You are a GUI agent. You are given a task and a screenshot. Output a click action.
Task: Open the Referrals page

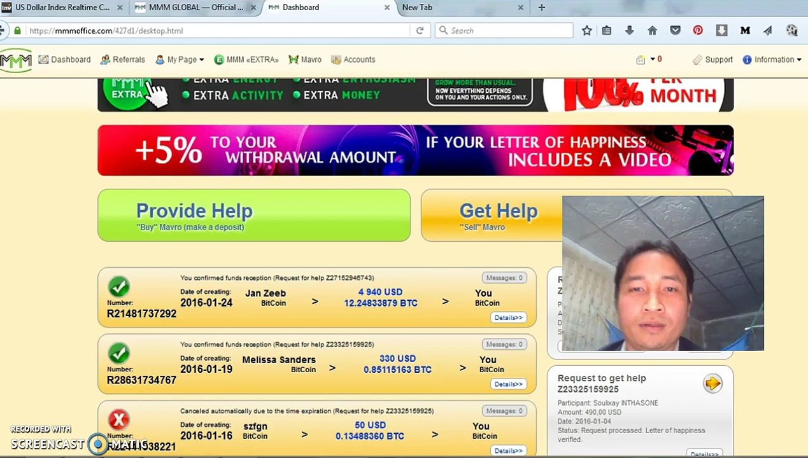click(123, 59)
